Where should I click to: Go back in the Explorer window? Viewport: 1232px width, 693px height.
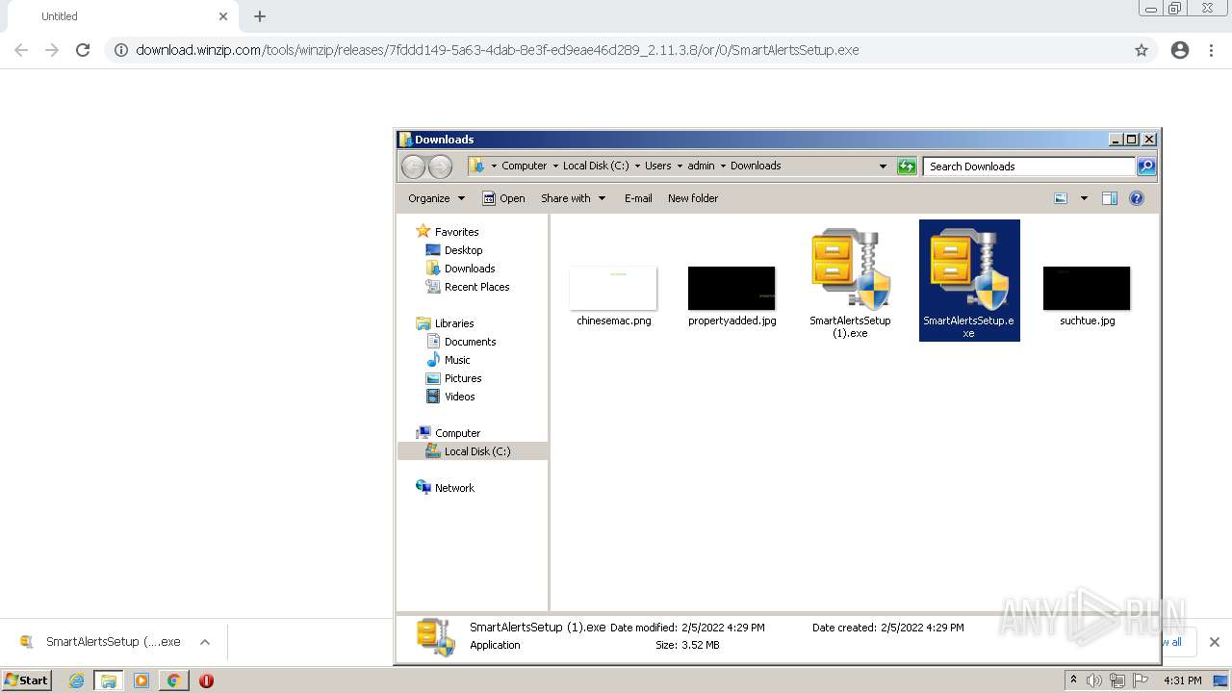pos(413,167)
